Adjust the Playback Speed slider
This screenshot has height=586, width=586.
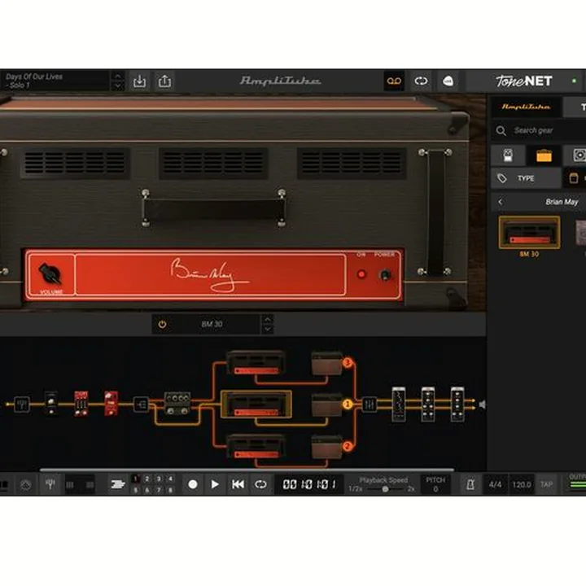(385, 489)
